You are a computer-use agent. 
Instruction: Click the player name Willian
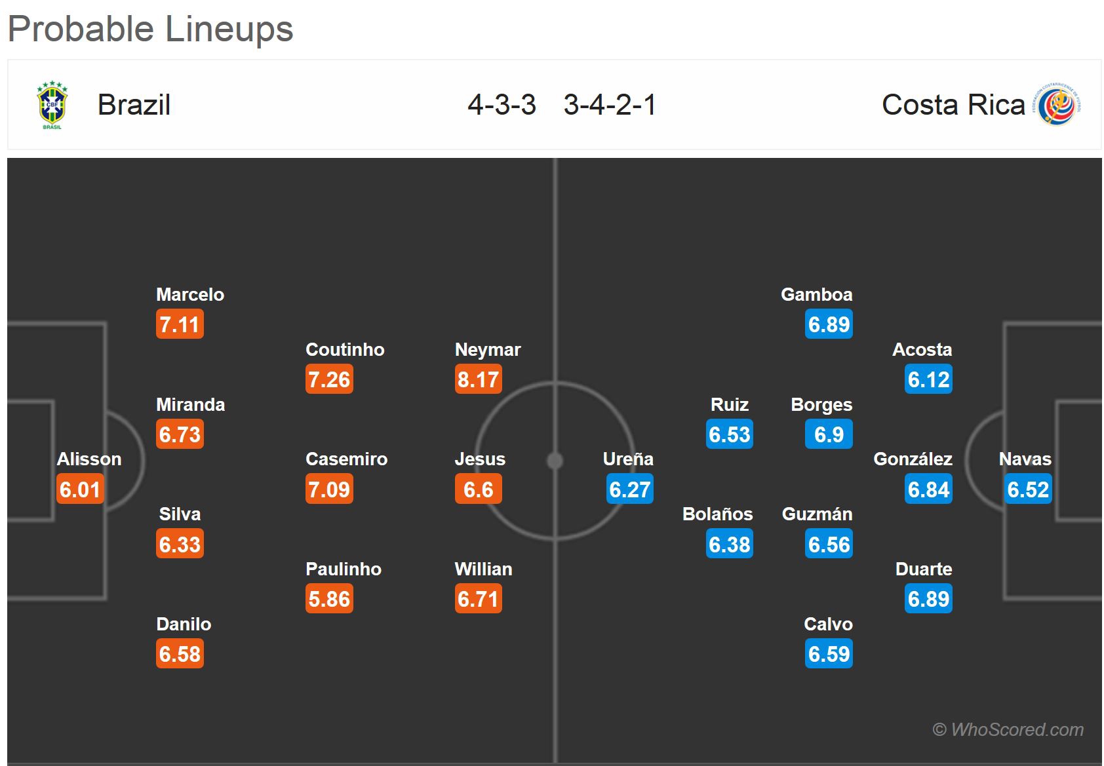click(483, 569)
